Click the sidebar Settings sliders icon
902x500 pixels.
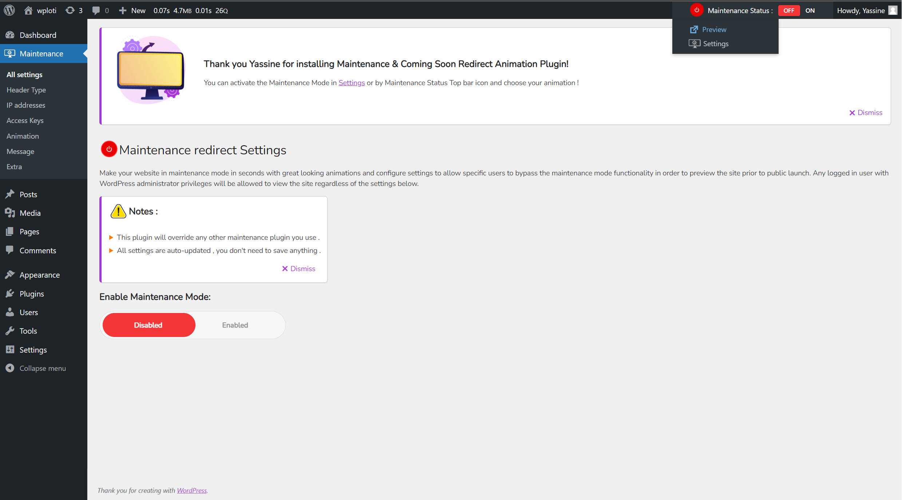coord(10,350)
